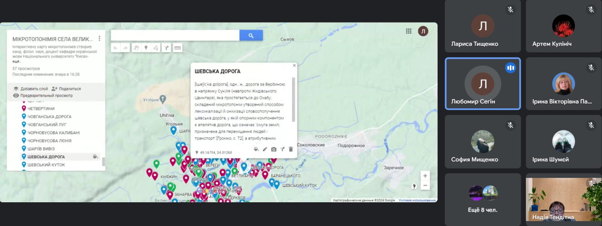Click the pencil edit icon in popup
The image size is (602, 226).
point(265,149)
